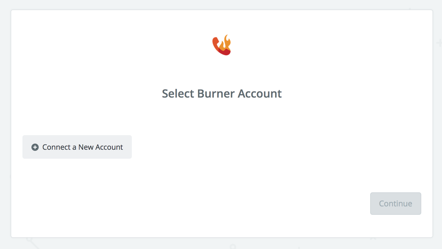The height and width of the screenshot is (249, 442).
Task: Proceed using the Continue button
Action: click(x=395, y=204)
